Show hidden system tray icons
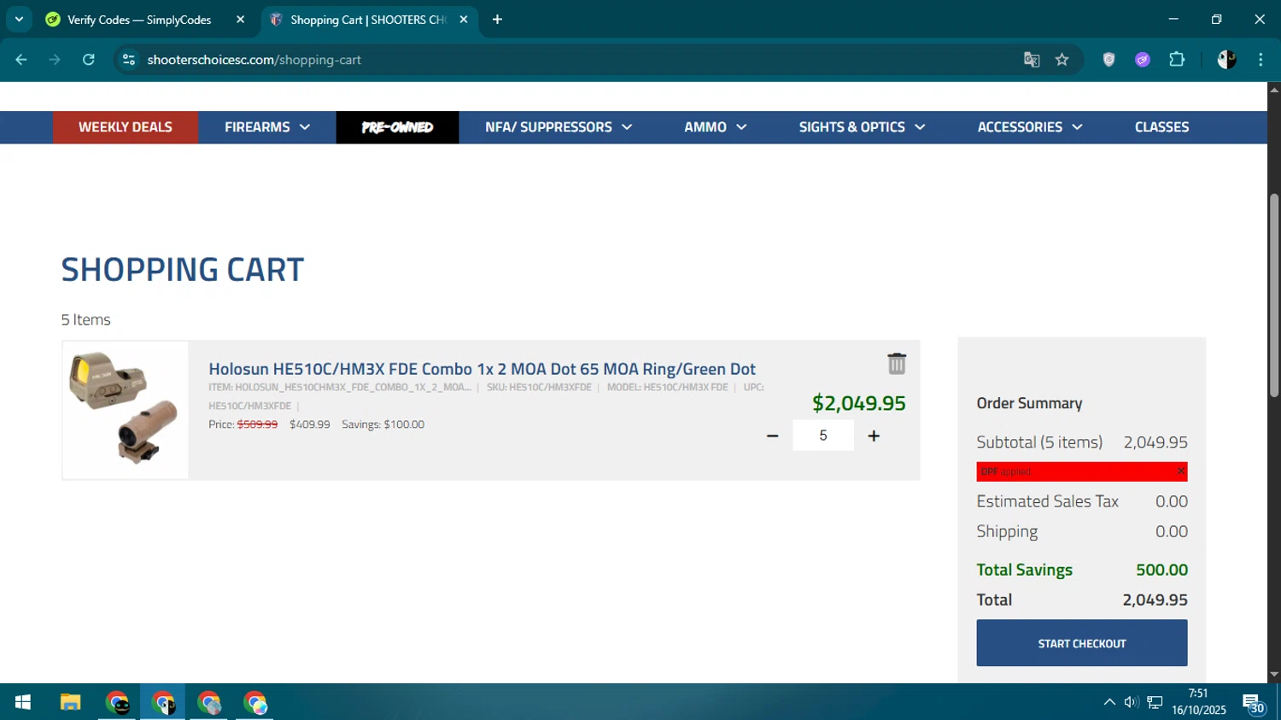Viewport: 1281px width, 720px height. (1109, 702)
